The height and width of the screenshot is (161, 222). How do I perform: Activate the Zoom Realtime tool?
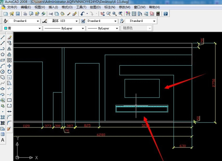click(x=108, y=14)
